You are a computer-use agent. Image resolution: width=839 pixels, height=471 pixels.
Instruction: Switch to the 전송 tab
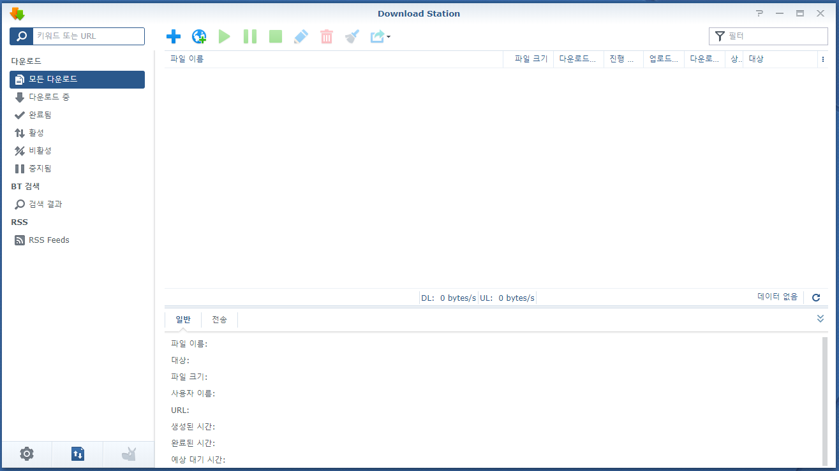(219, 319)
